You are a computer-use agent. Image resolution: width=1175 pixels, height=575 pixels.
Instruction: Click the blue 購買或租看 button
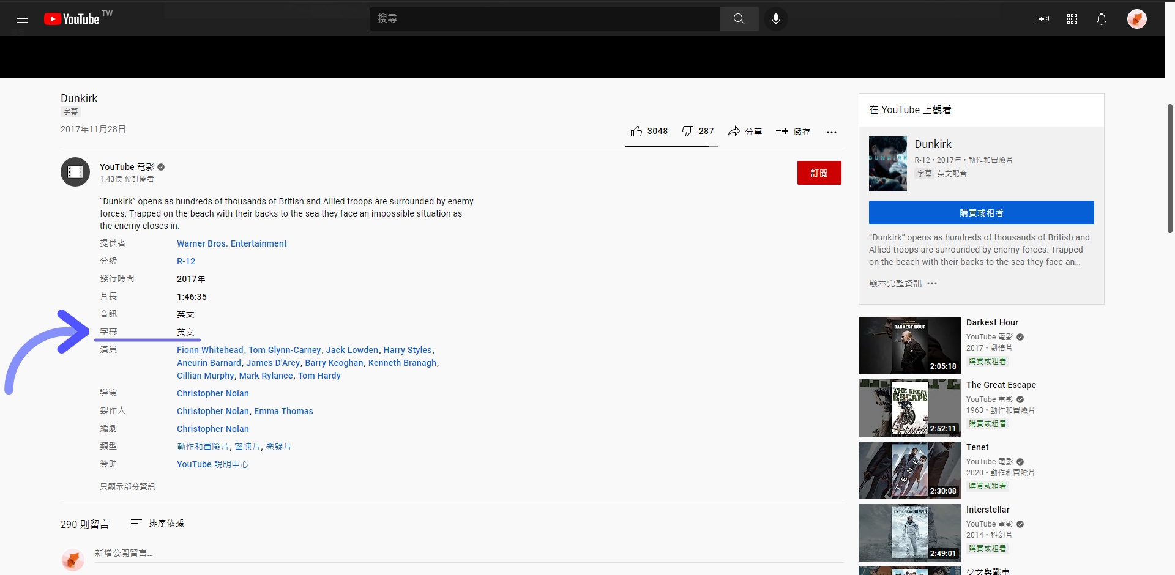point(982,212)
